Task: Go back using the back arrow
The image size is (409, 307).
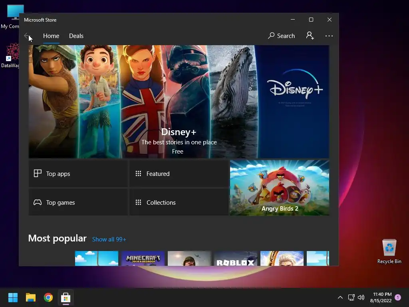Action: tap(27, 36)
